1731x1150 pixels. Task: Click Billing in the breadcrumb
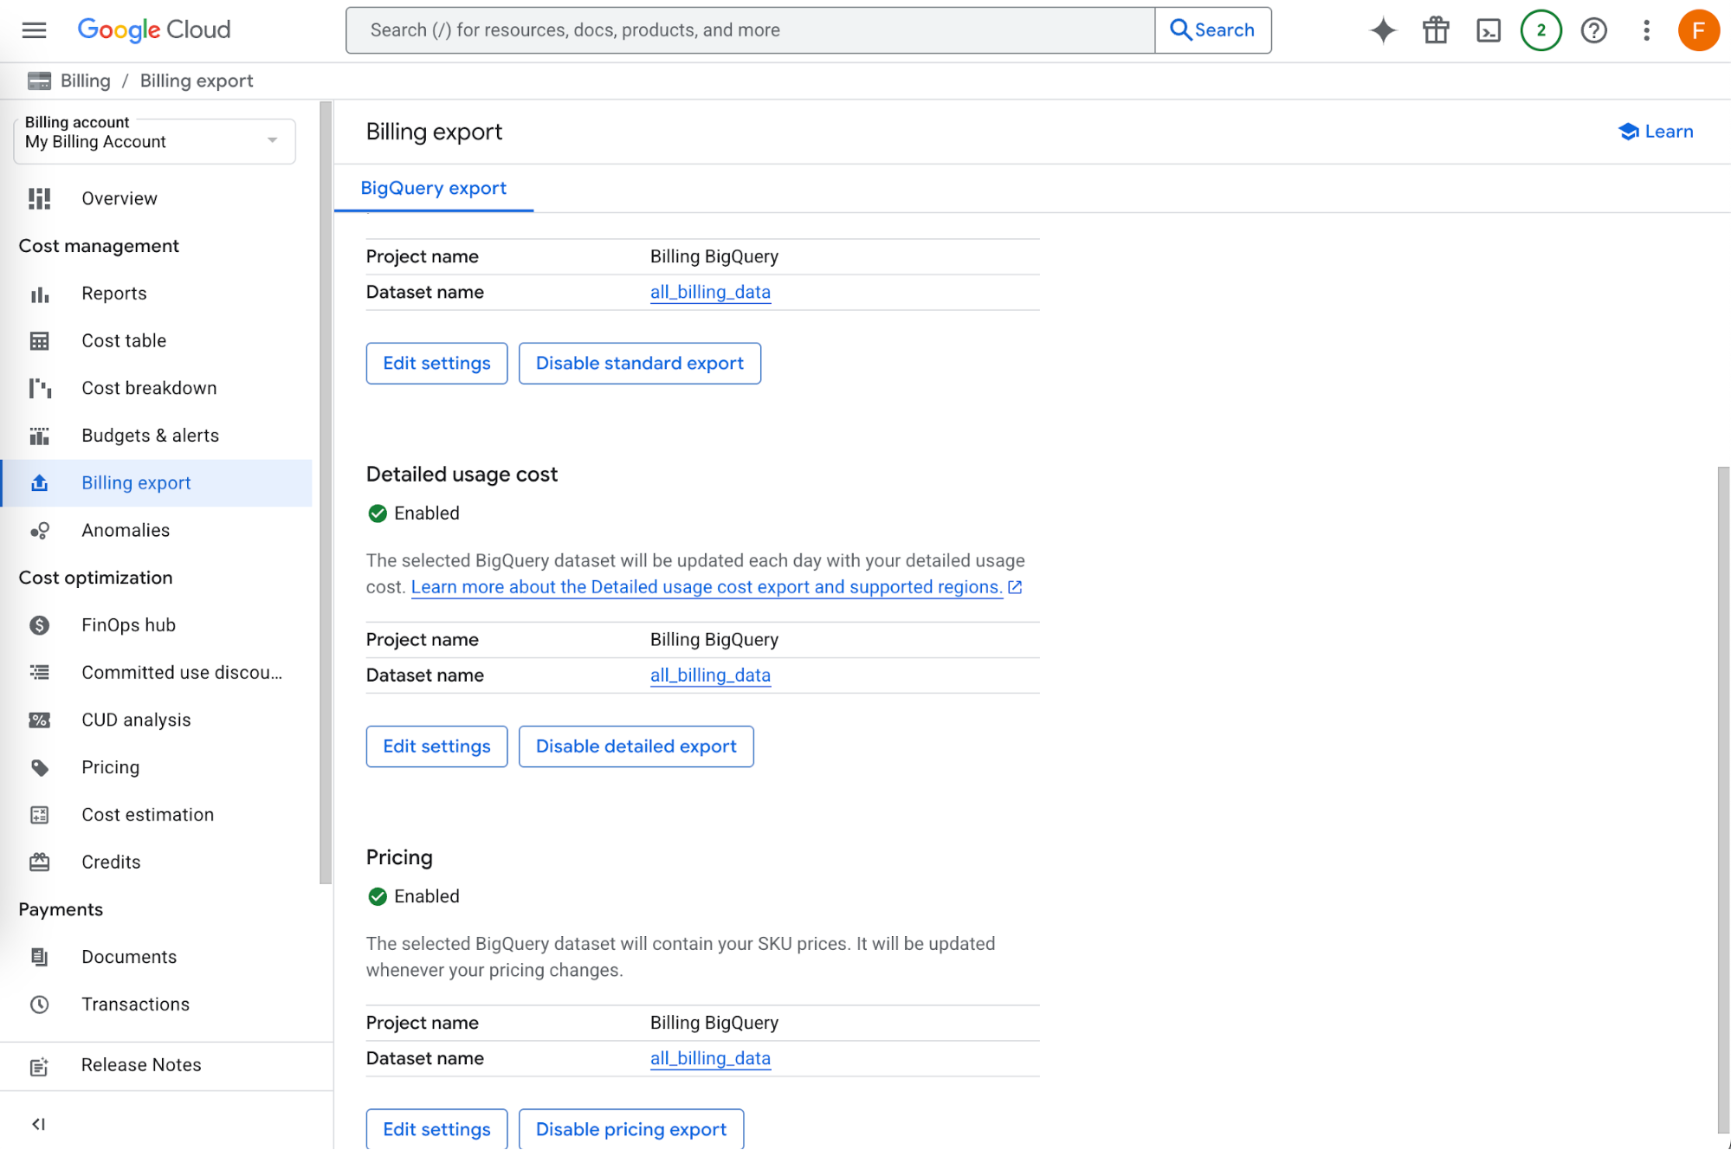point(86,81)
